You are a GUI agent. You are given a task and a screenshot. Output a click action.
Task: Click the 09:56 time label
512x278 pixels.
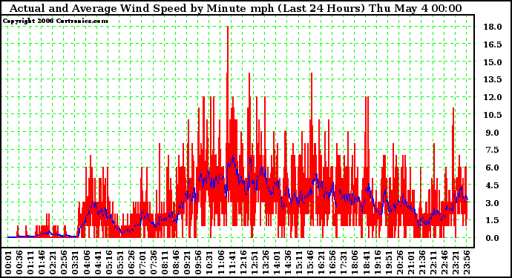click(x=199, y=263)
